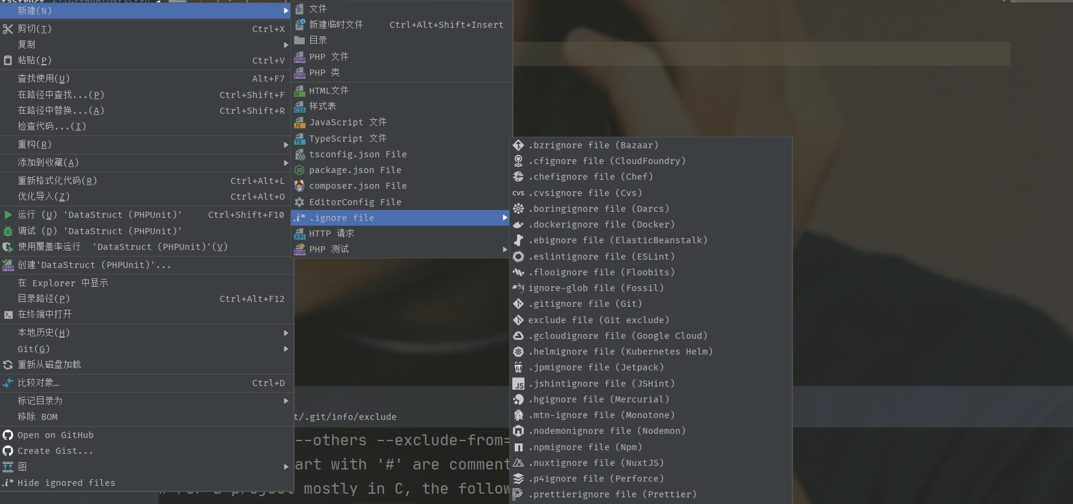Screen dimensions: 1073x504
Task: Expand the Git(G) submenu arrow
Action: 286,349
